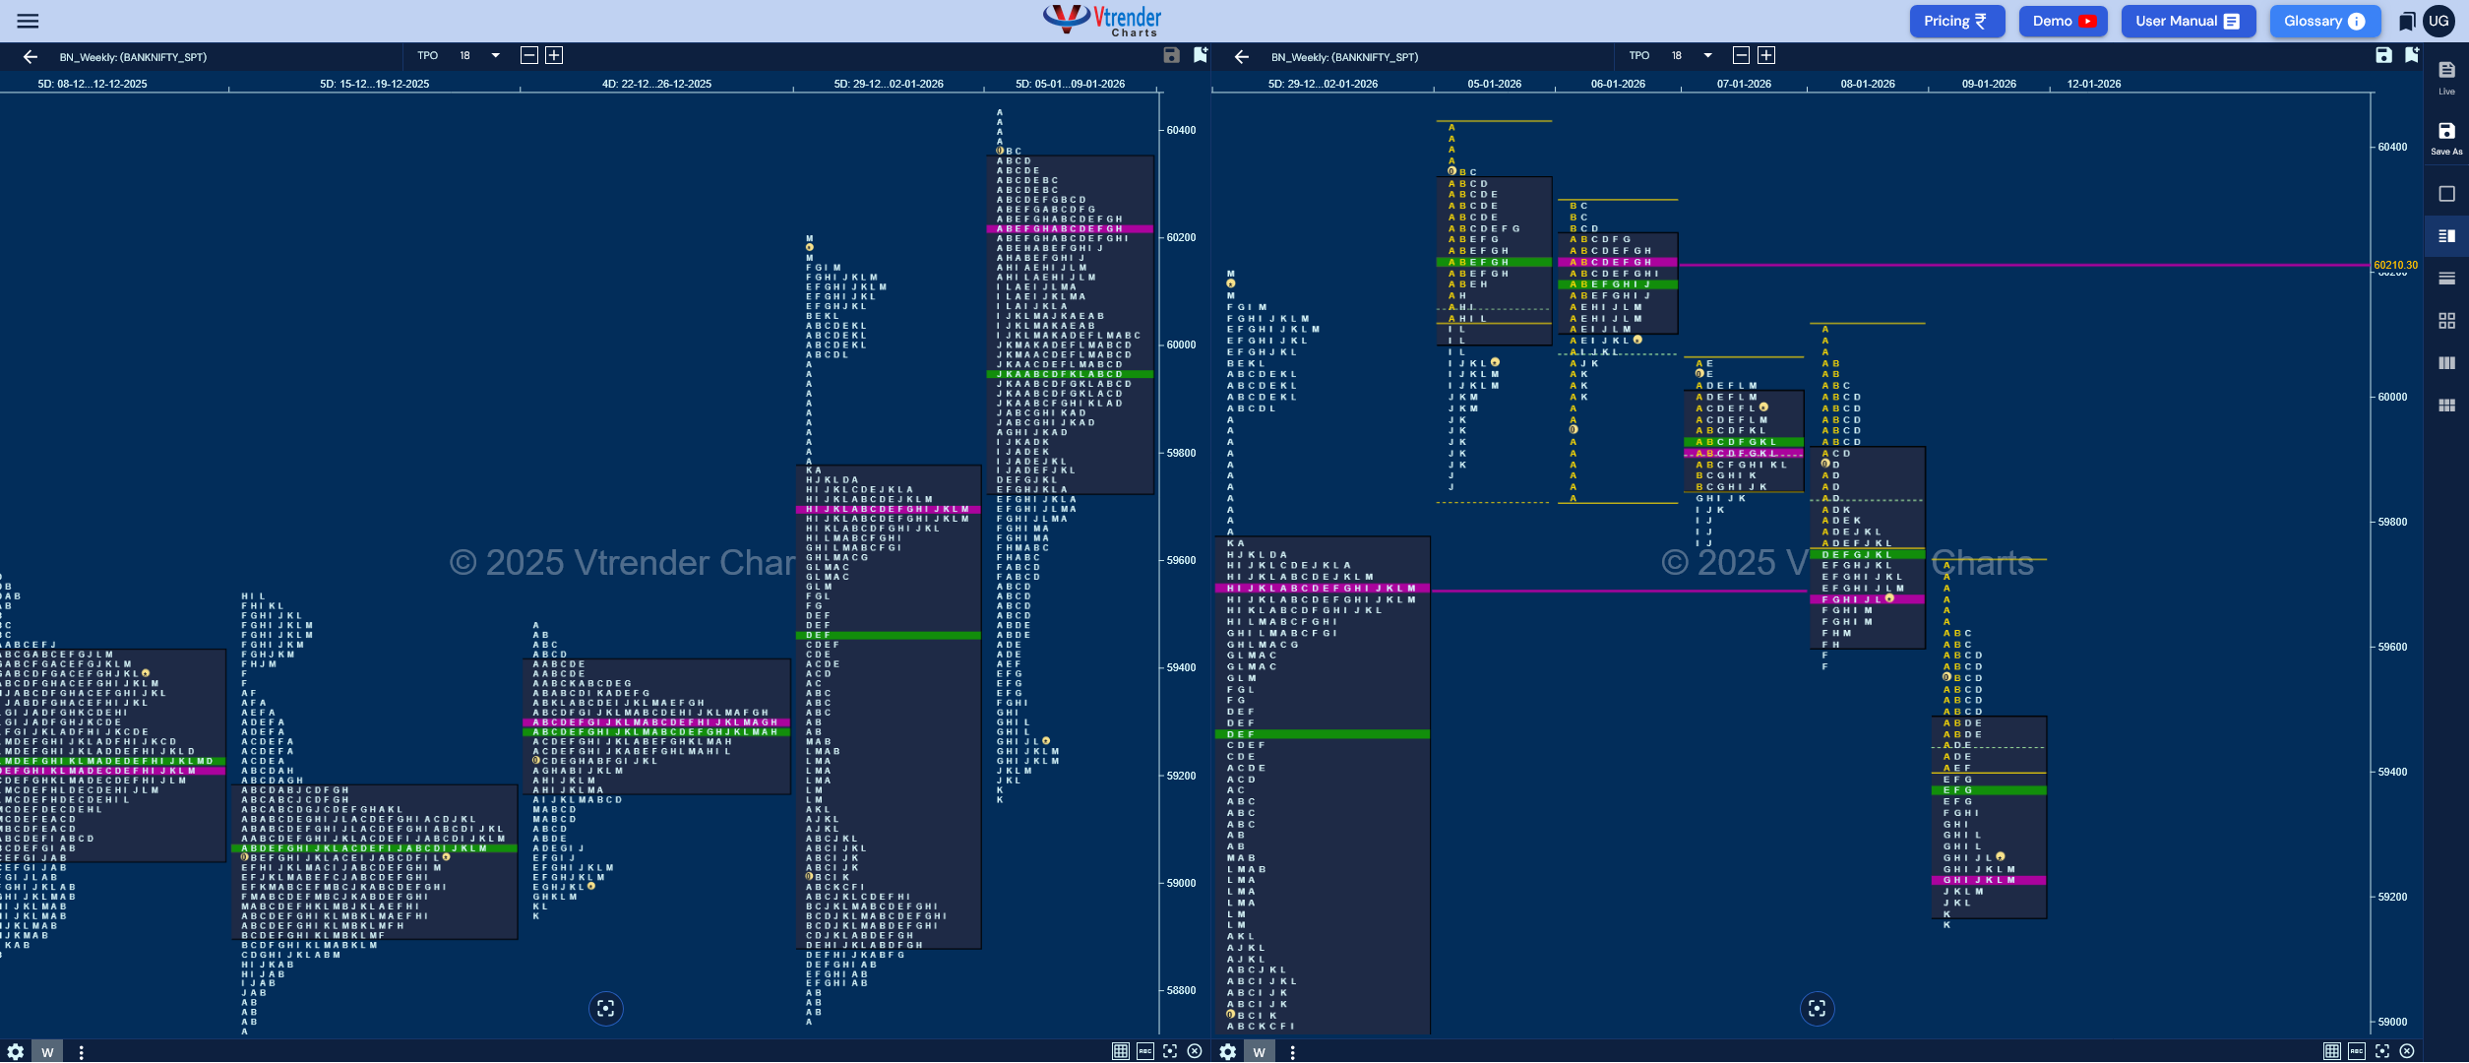Click the Pricing button
The height and width of the screenshot is (1063, 2469).
(1955, 21)
